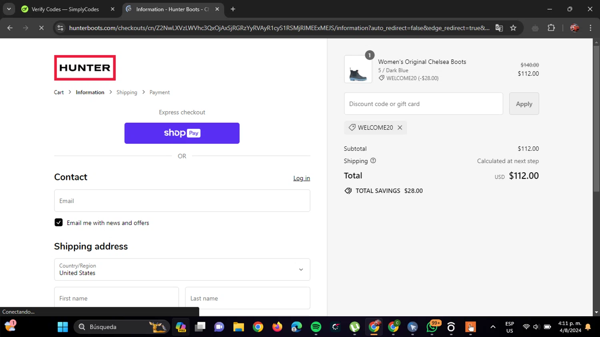Select the Payment breadcrumb step
This screenshot has height=337, width=600.
click(x=160, y=92)
